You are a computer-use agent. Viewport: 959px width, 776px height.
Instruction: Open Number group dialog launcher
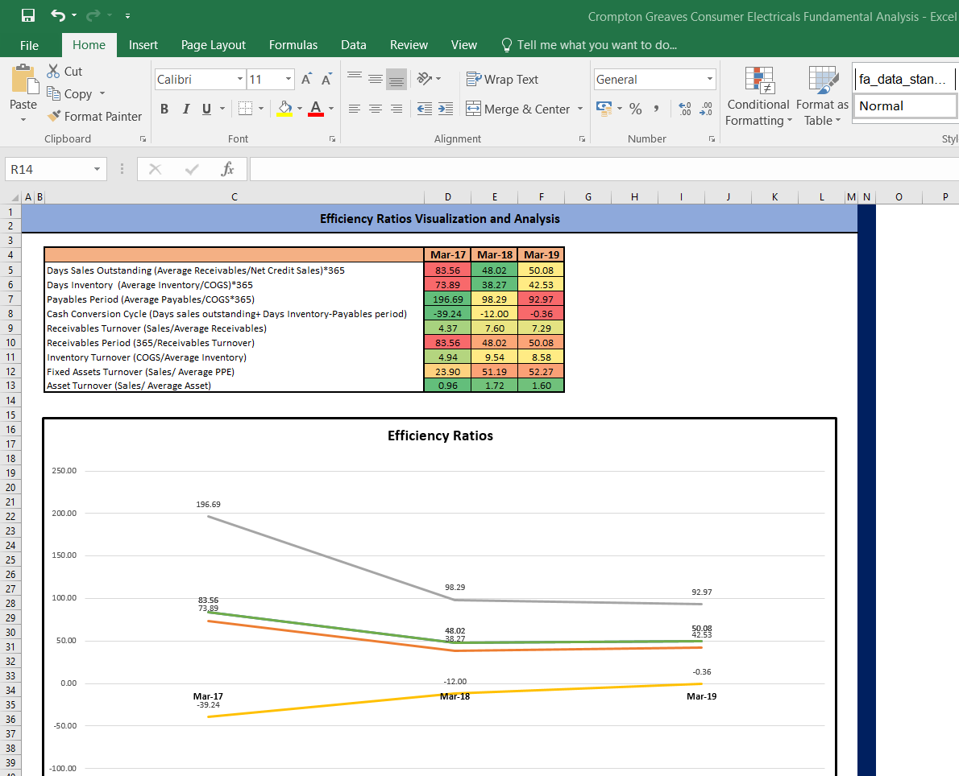tap(712, 139)
